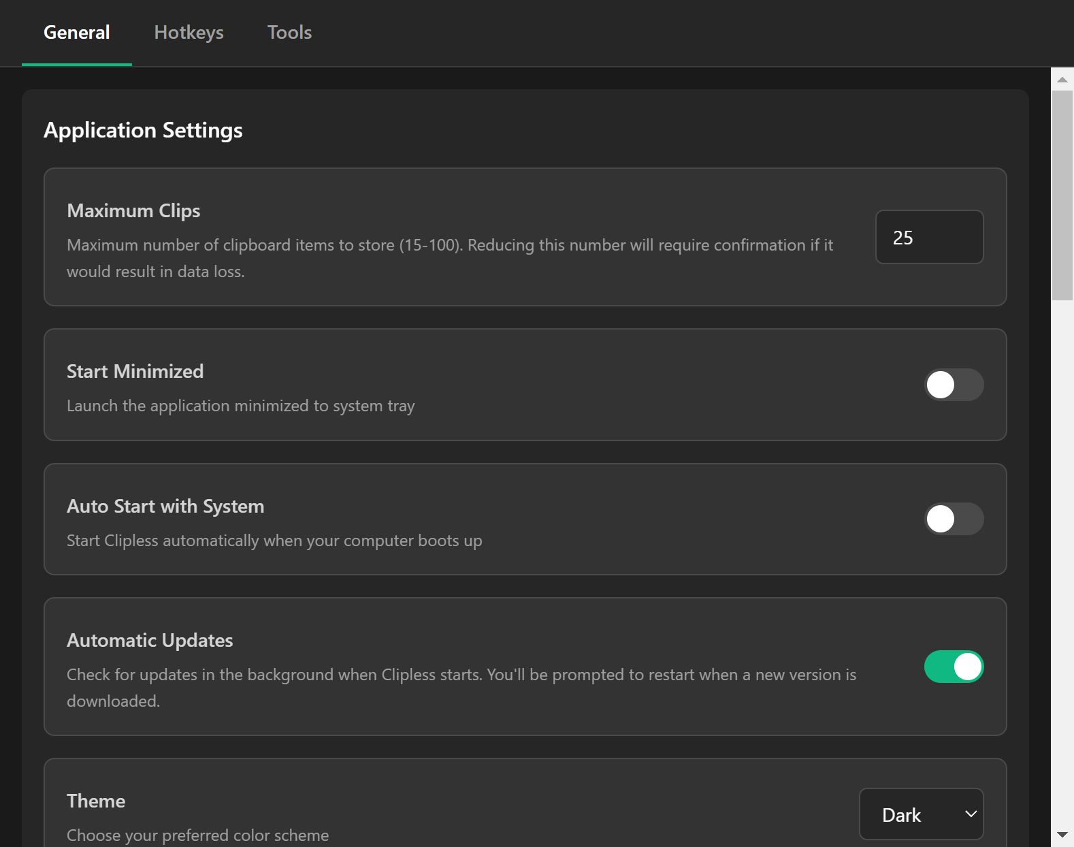Click the vertical scrollbar thumb
The width and height of the screenshot is (1074, 847).
click(x=1062, y=195)
